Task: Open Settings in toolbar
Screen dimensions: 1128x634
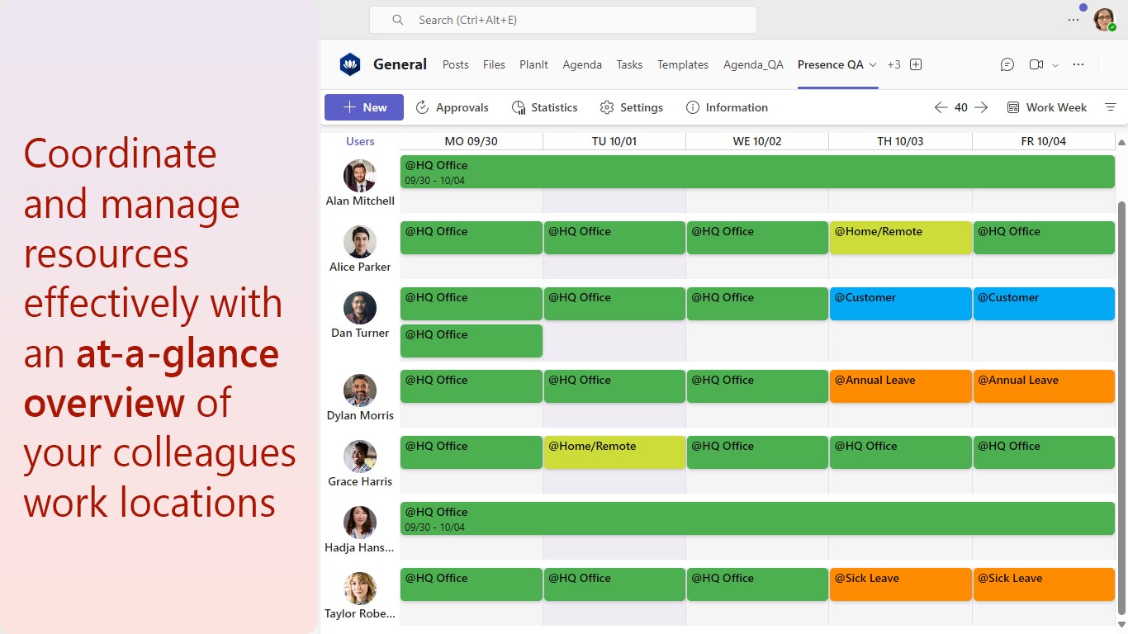Action: click(x=632, y=107)
